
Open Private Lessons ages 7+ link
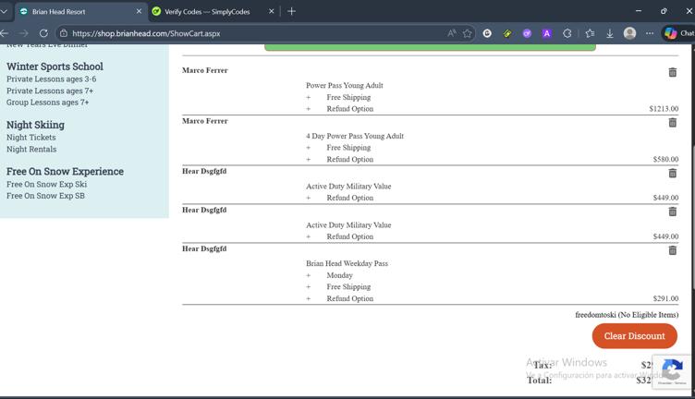coord(50,91)
